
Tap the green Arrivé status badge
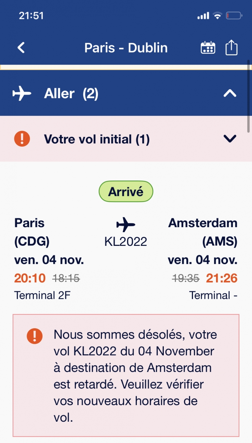pyautogui.click(x=126, y=191)
